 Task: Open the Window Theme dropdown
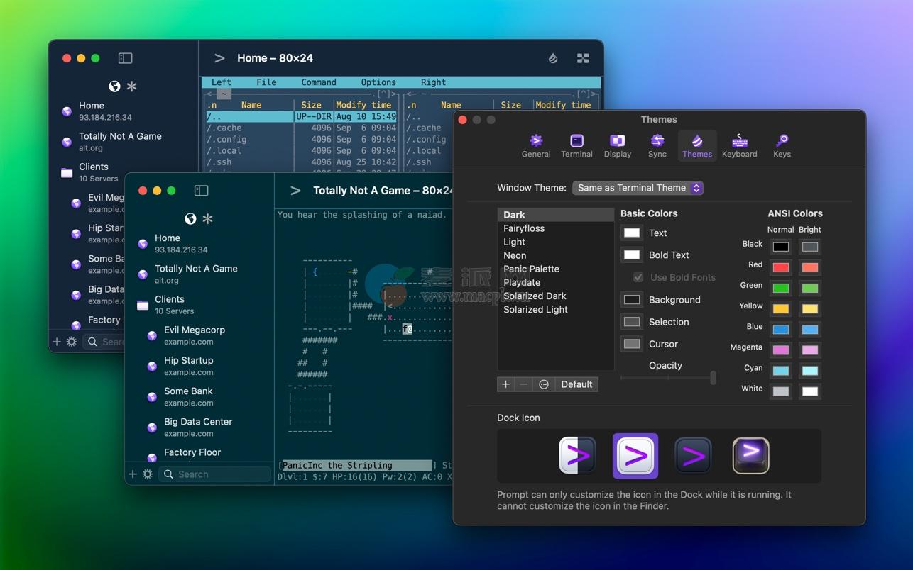[x=638, y=188]
